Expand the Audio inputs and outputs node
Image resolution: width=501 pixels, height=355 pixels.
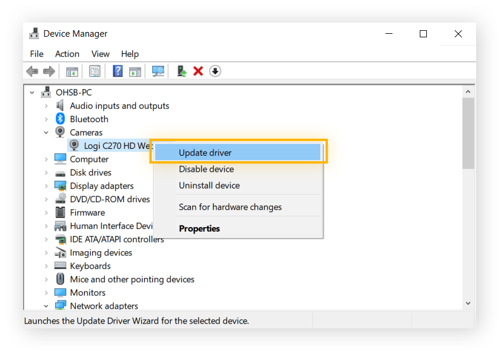46,106
